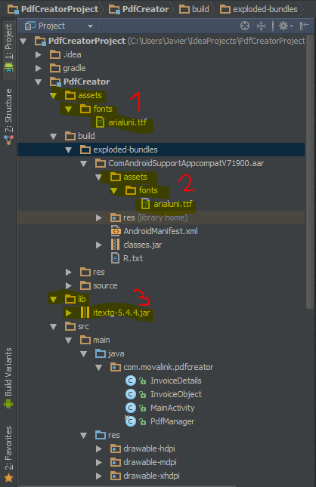Click the scroll-from-source crosshair icon
Viewport: 316px width, 487px height.
(x=245, y=26)
